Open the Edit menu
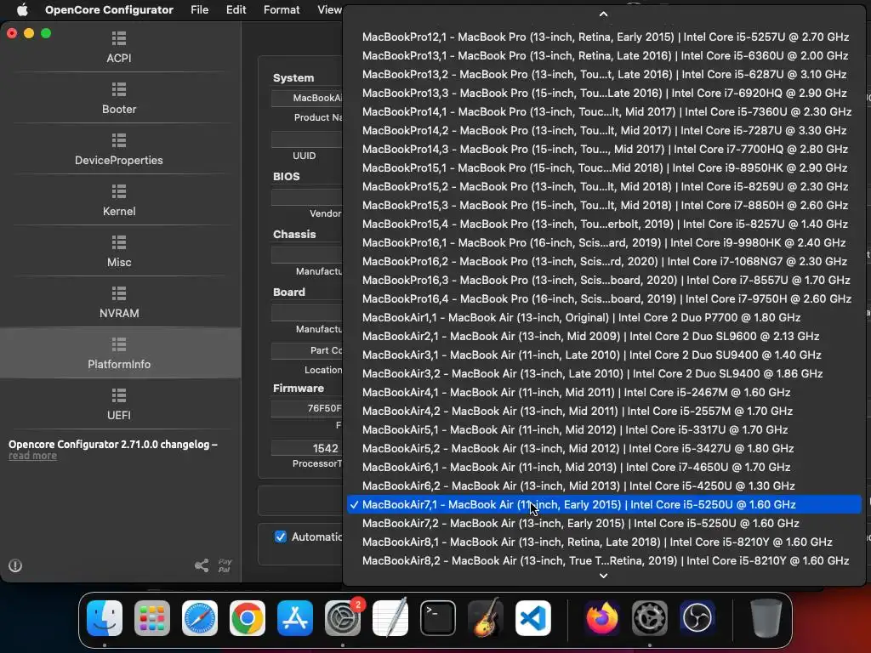This screenshot has height=653, width=871. click(236, 9)
